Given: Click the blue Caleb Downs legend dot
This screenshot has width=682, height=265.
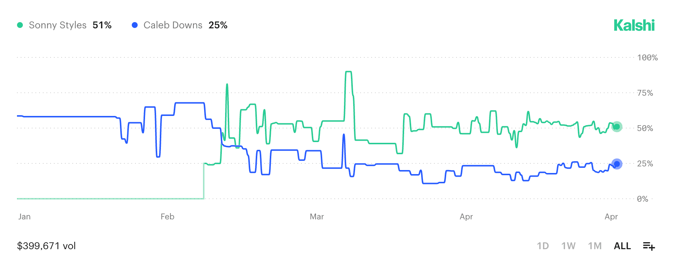Looking at the screenshot, I should click(x=135, y=25).
